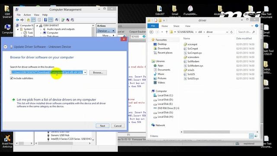Screen dimensions: 277x156
Task: Click the forward arrow in Computer Management toolbar
Action: tap(22, 20)
